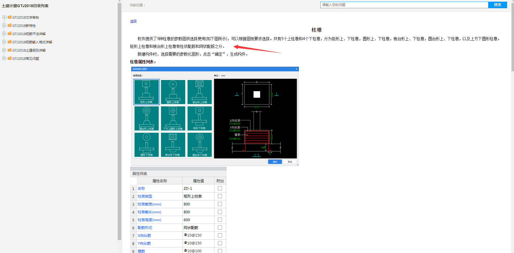Image resolution: width=514 pixels, height=253 pixels.
Task: Click the 返回 back link
Action: tap(133, 21)
